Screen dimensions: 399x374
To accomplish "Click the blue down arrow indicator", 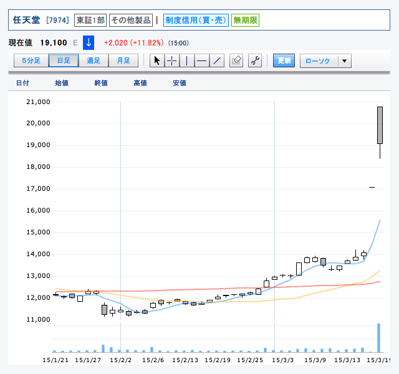I will 89,43.
